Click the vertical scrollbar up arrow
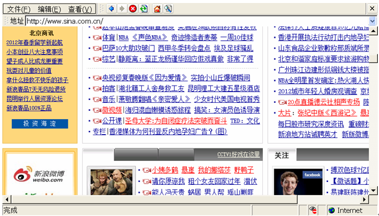Viewport: 379px width, 216px height. [374, 31]
